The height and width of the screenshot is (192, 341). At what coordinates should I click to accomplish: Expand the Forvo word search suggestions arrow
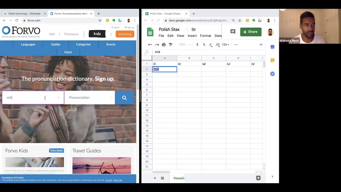pos(59,98)
